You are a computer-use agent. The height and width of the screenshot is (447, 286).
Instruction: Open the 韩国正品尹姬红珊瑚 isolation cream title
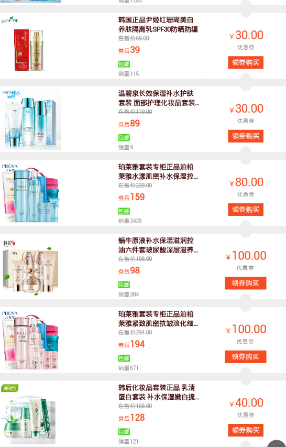coord(158,25)
